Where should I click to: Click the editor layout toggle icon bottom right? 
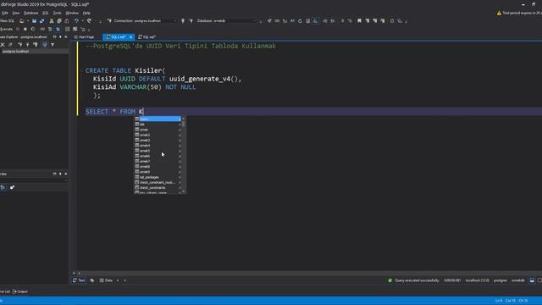(x=533, y=280)
